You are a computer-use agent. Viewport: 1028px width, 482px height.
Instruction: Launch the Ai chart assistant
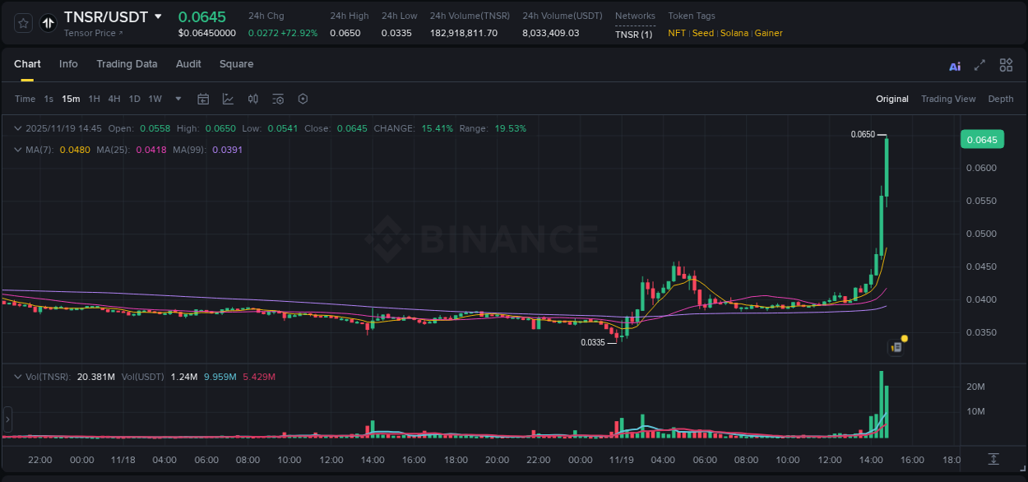click(x=954, y=65)
